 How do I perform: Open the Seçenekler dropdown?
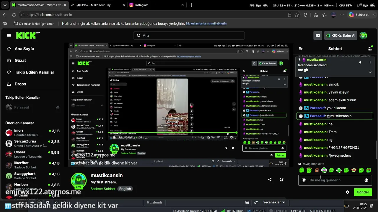coord(274,202)
